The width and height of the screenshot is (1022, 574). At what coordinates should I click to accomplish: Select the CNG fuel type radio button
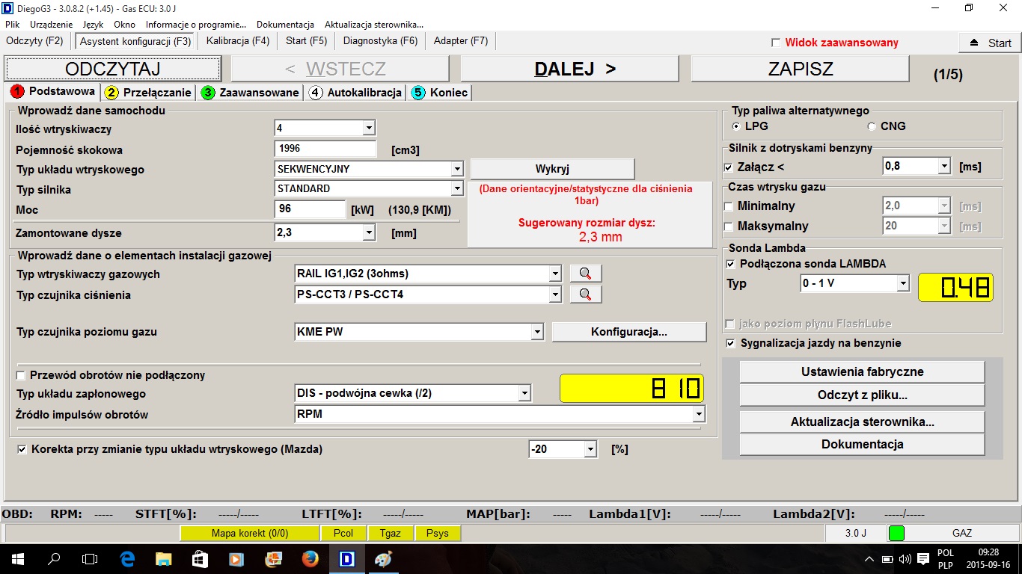871,126
